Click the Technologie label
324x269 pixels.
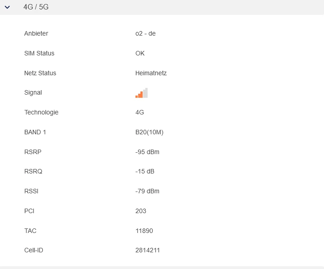pyautogui.click(x=41, y=112)
